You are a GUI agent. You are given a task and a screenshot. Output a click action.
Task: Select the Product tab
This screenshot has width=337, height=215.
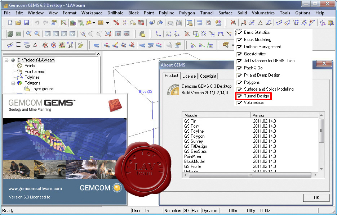point(171,76)
